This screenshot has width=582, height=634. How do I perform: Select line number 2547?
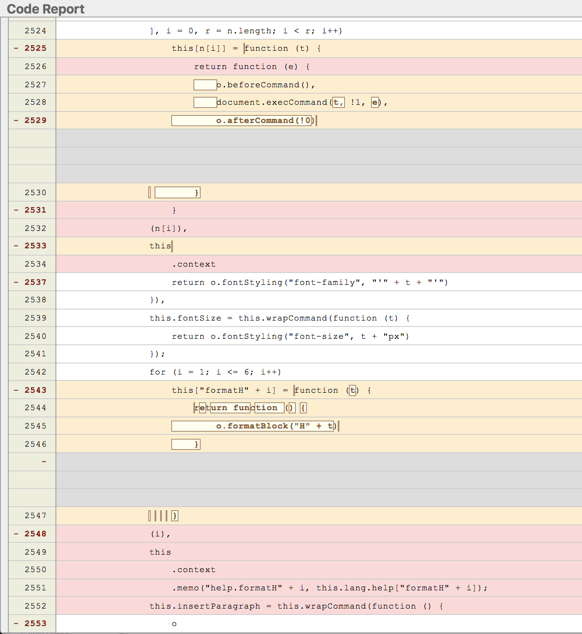pyautogui.click(x=35, y=516)
